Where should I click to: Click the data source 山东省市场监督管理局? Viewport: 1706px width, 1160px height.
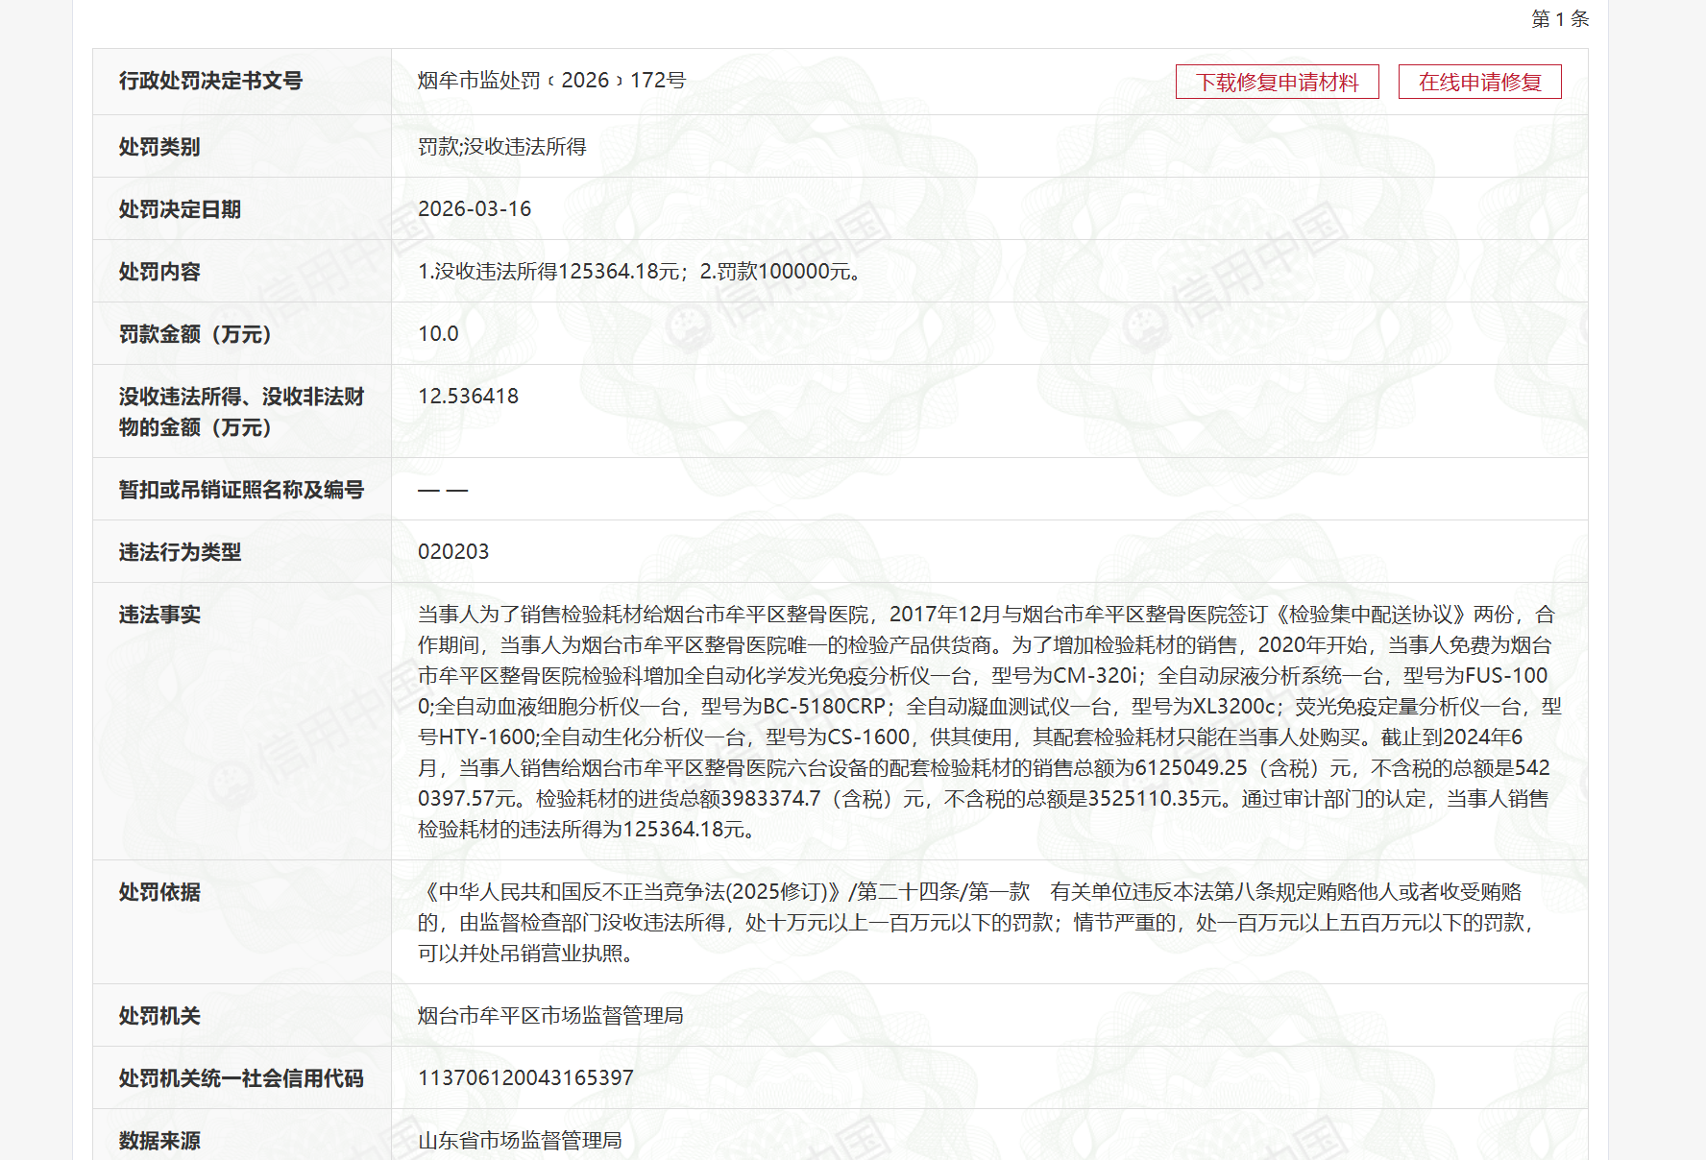click(520, 1141)
